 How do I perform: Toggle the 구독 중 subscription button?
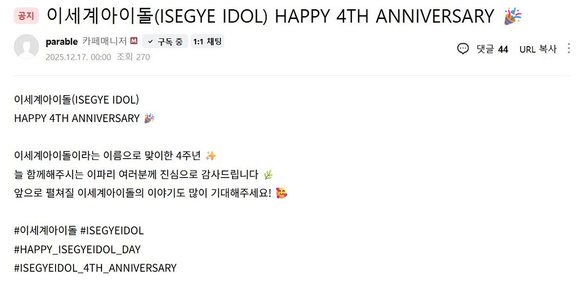pyautogui.click(x=165, y=42)
